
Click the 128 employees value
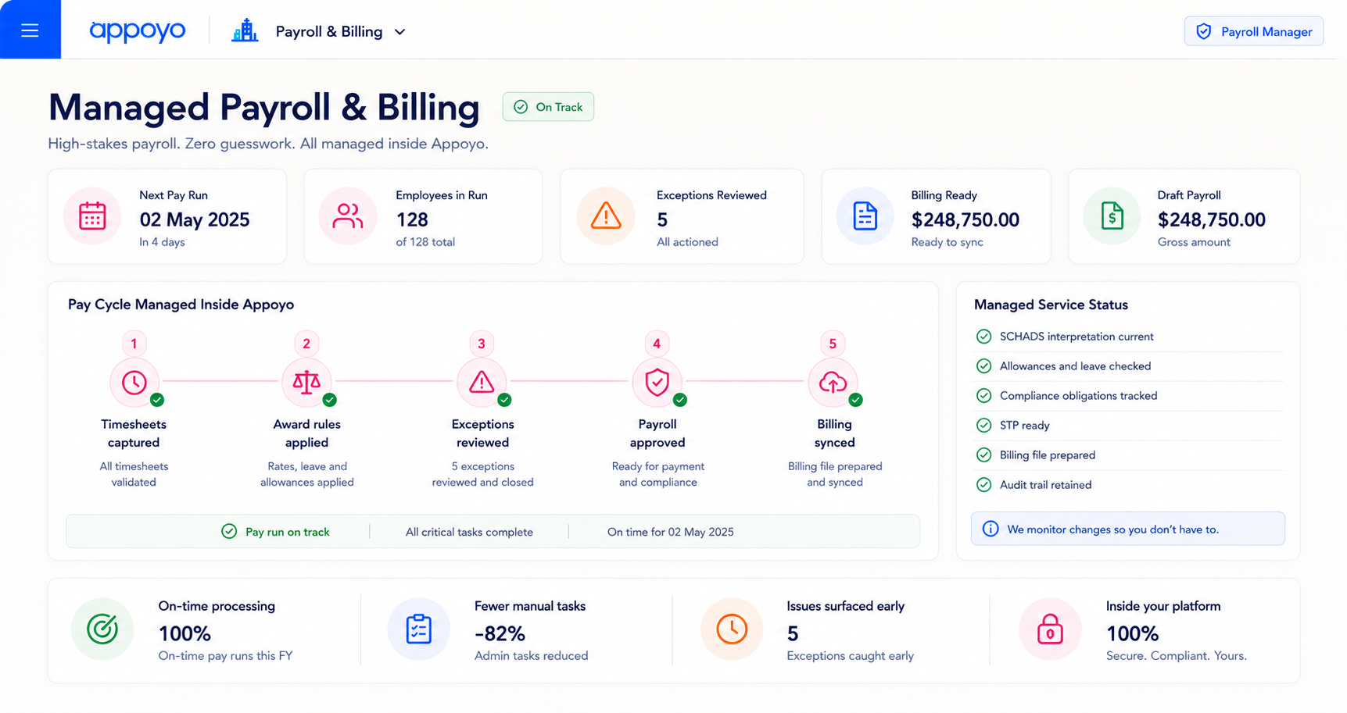pyautogui.click(x=412, y=219)
